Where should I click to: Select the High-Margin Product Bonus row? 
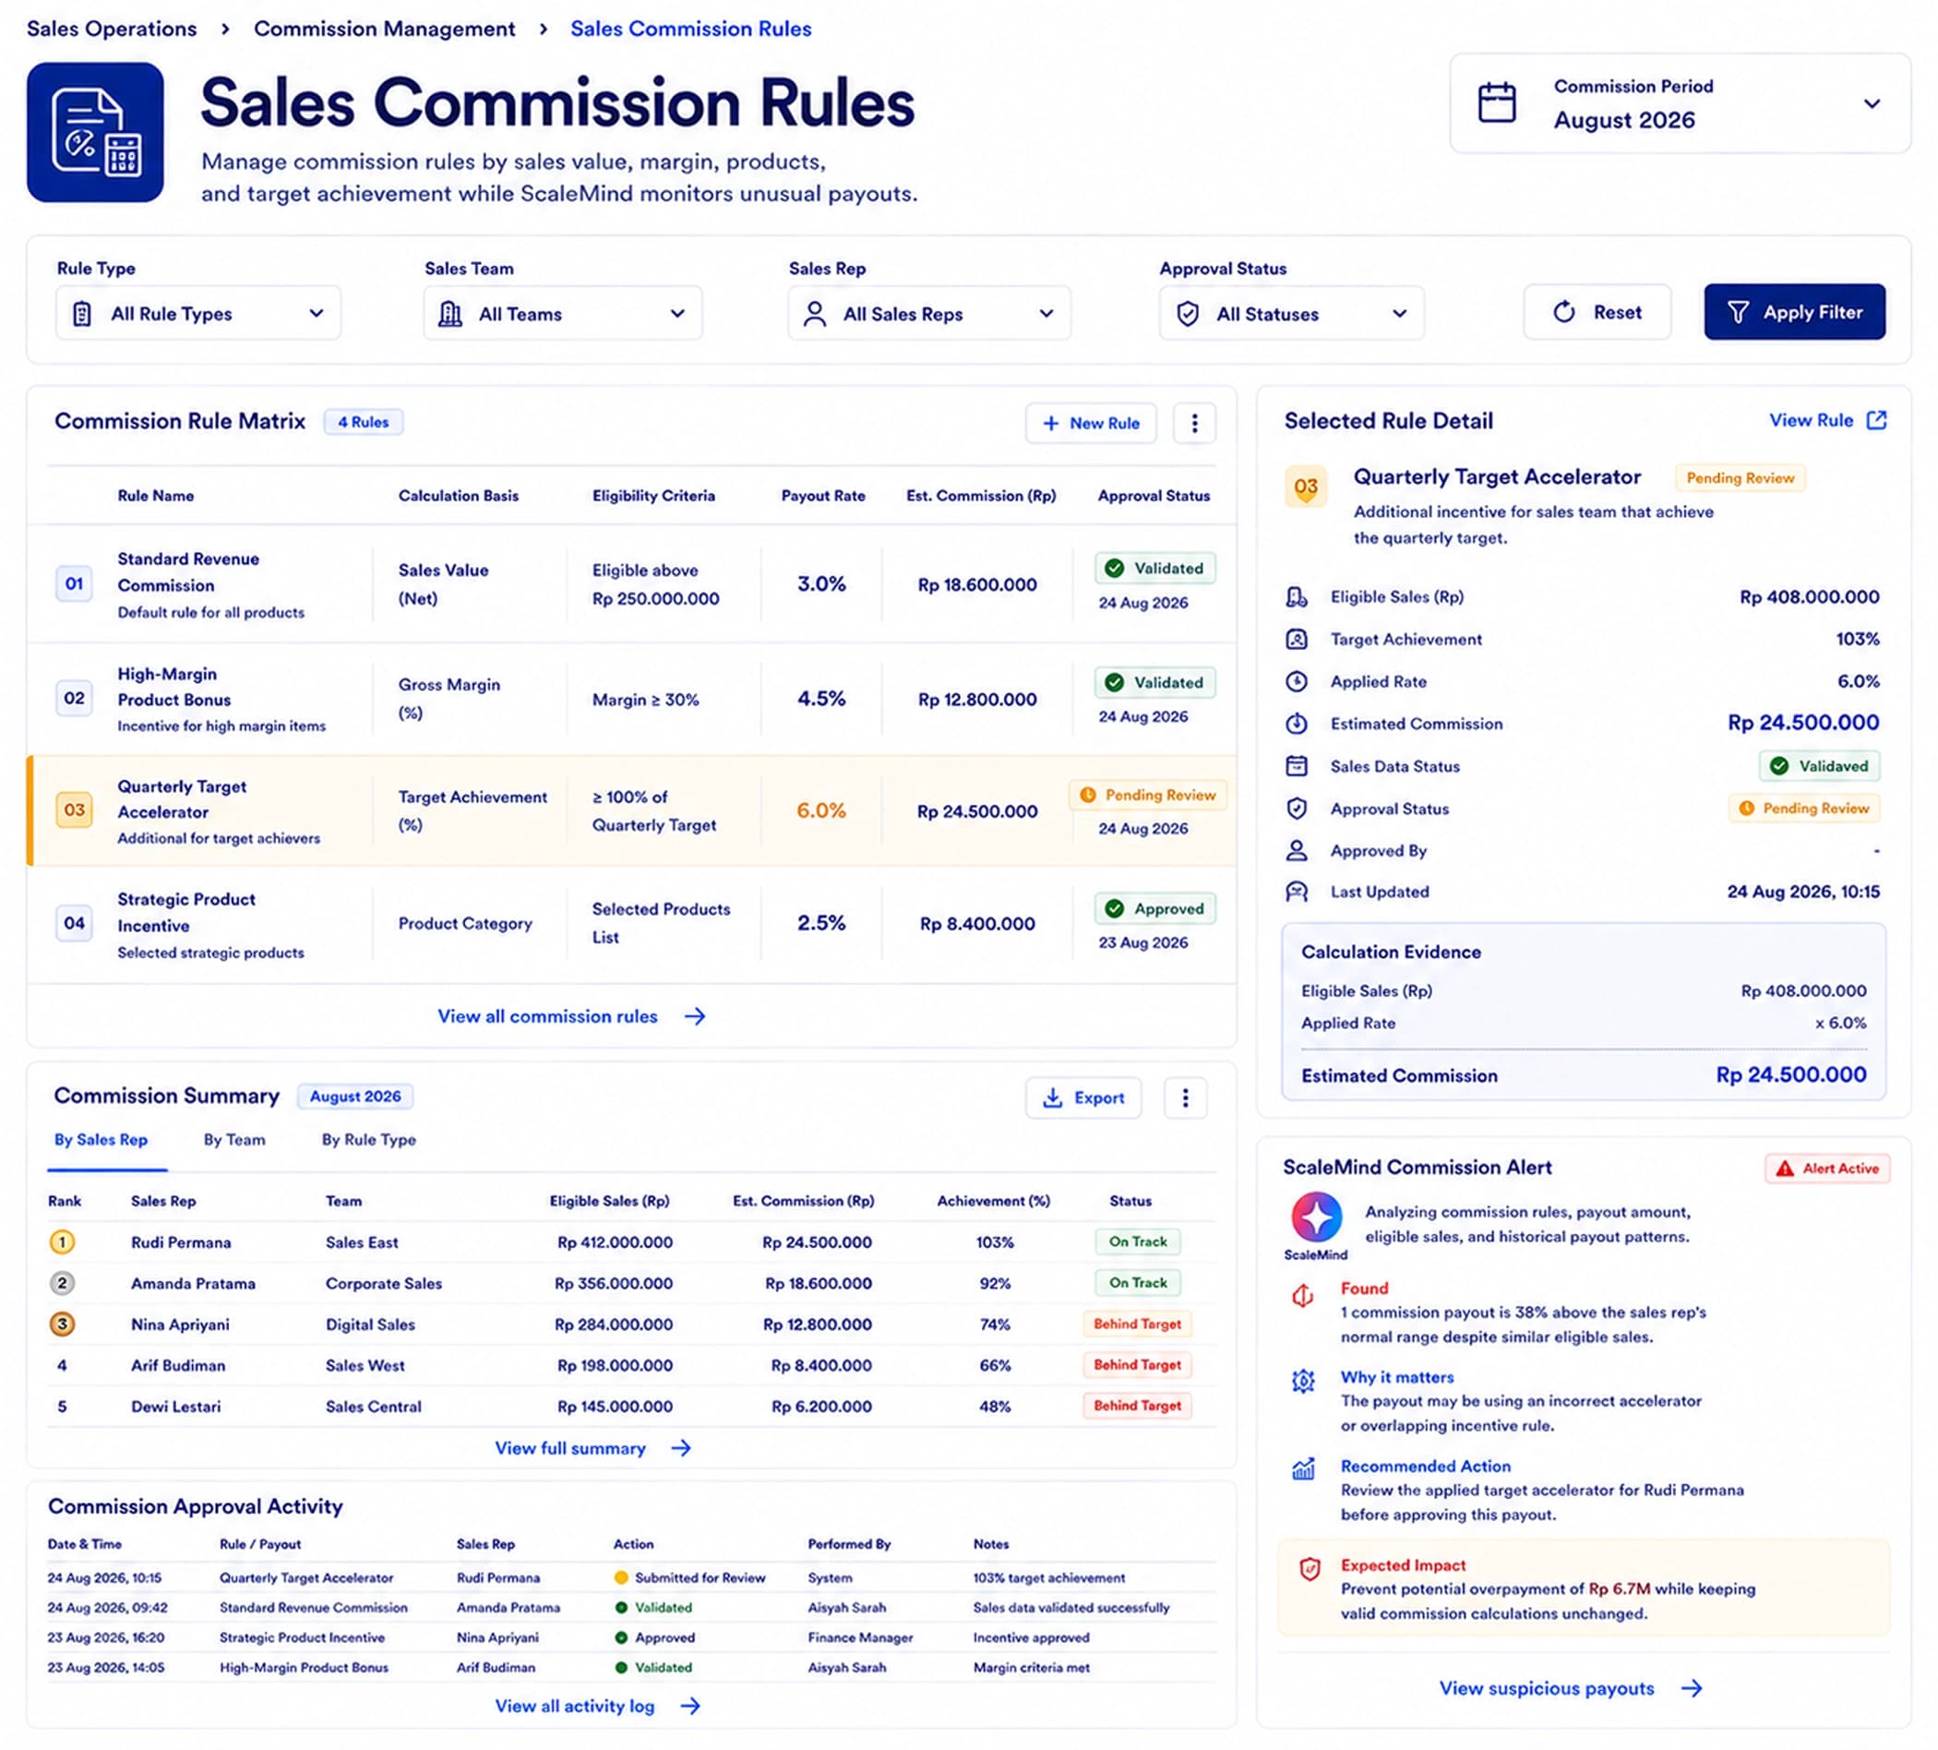point(631,699)
